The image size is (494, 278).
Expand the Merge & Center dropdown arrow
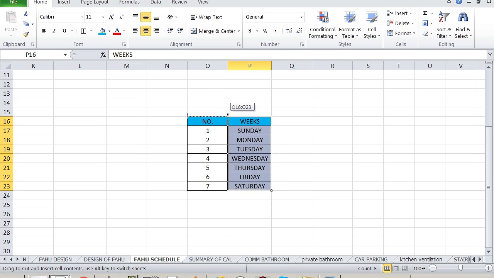point(239,31)
